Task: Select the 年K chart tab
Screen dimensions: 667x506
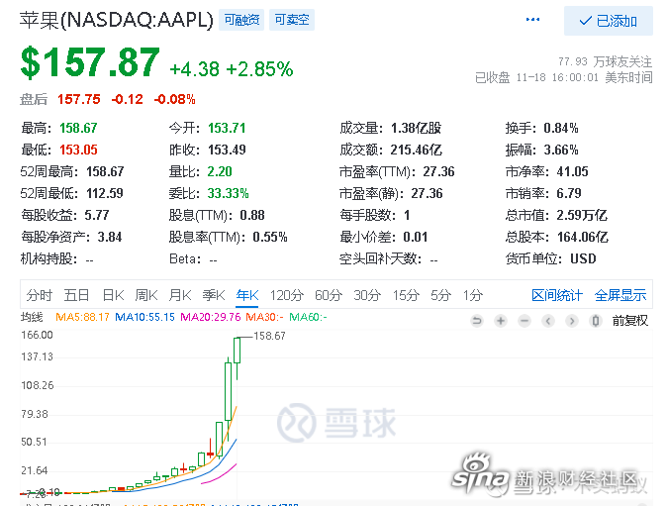Action: click(x=247, y=295)
